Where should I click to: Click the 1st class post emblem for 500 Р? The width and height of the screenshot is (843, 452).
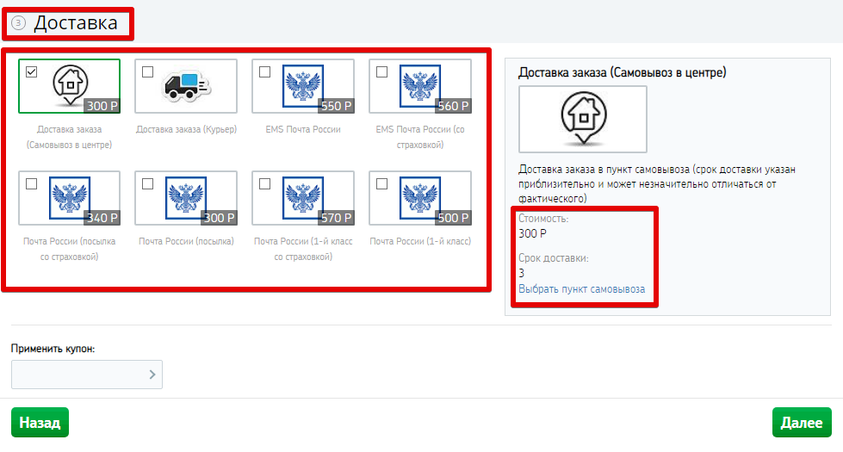pyautogui.click(x=420, y=197)
